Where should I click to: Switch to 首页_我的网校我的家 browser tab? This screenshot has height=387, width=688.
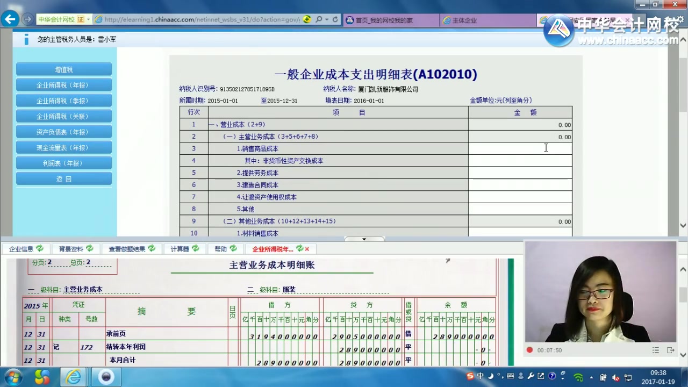point(390,20)
